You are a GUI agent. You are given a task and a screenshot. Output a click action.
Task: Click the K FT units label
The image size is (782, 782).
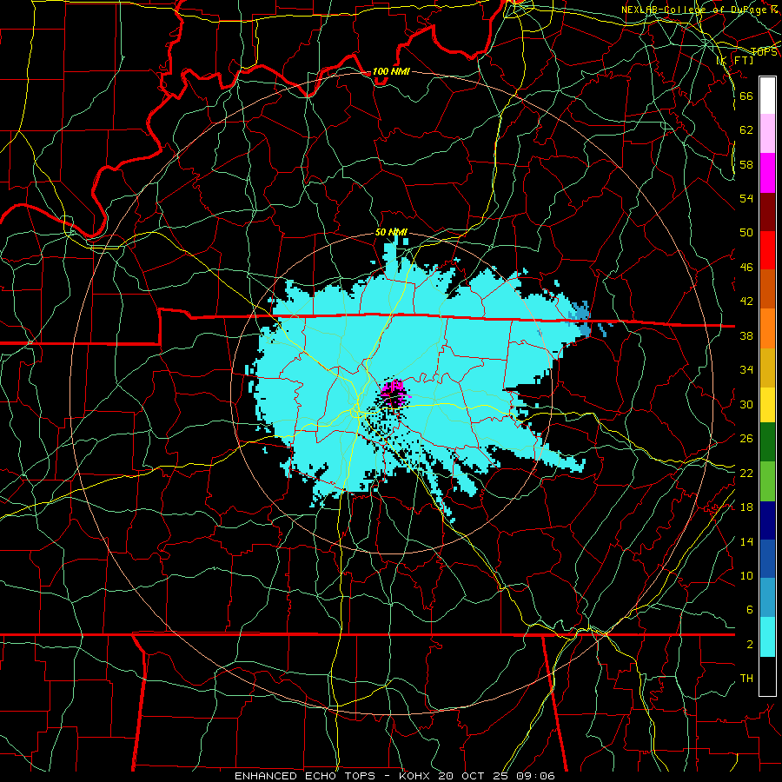click(x=734, y=61)
